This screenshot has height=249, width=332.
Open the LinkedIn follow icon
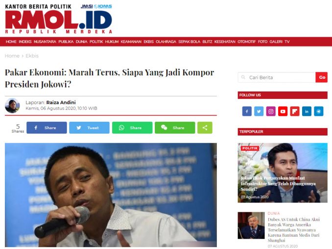click(307, 111)
